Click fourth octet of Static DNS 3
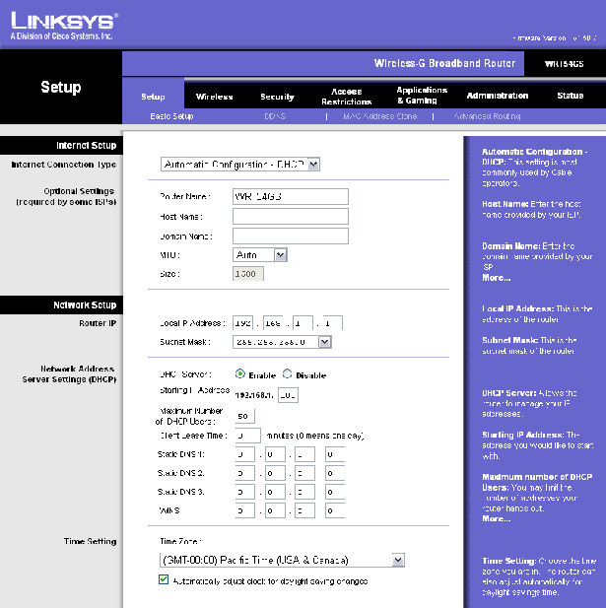Screen dimensions: 606x608 click(335, 492)
